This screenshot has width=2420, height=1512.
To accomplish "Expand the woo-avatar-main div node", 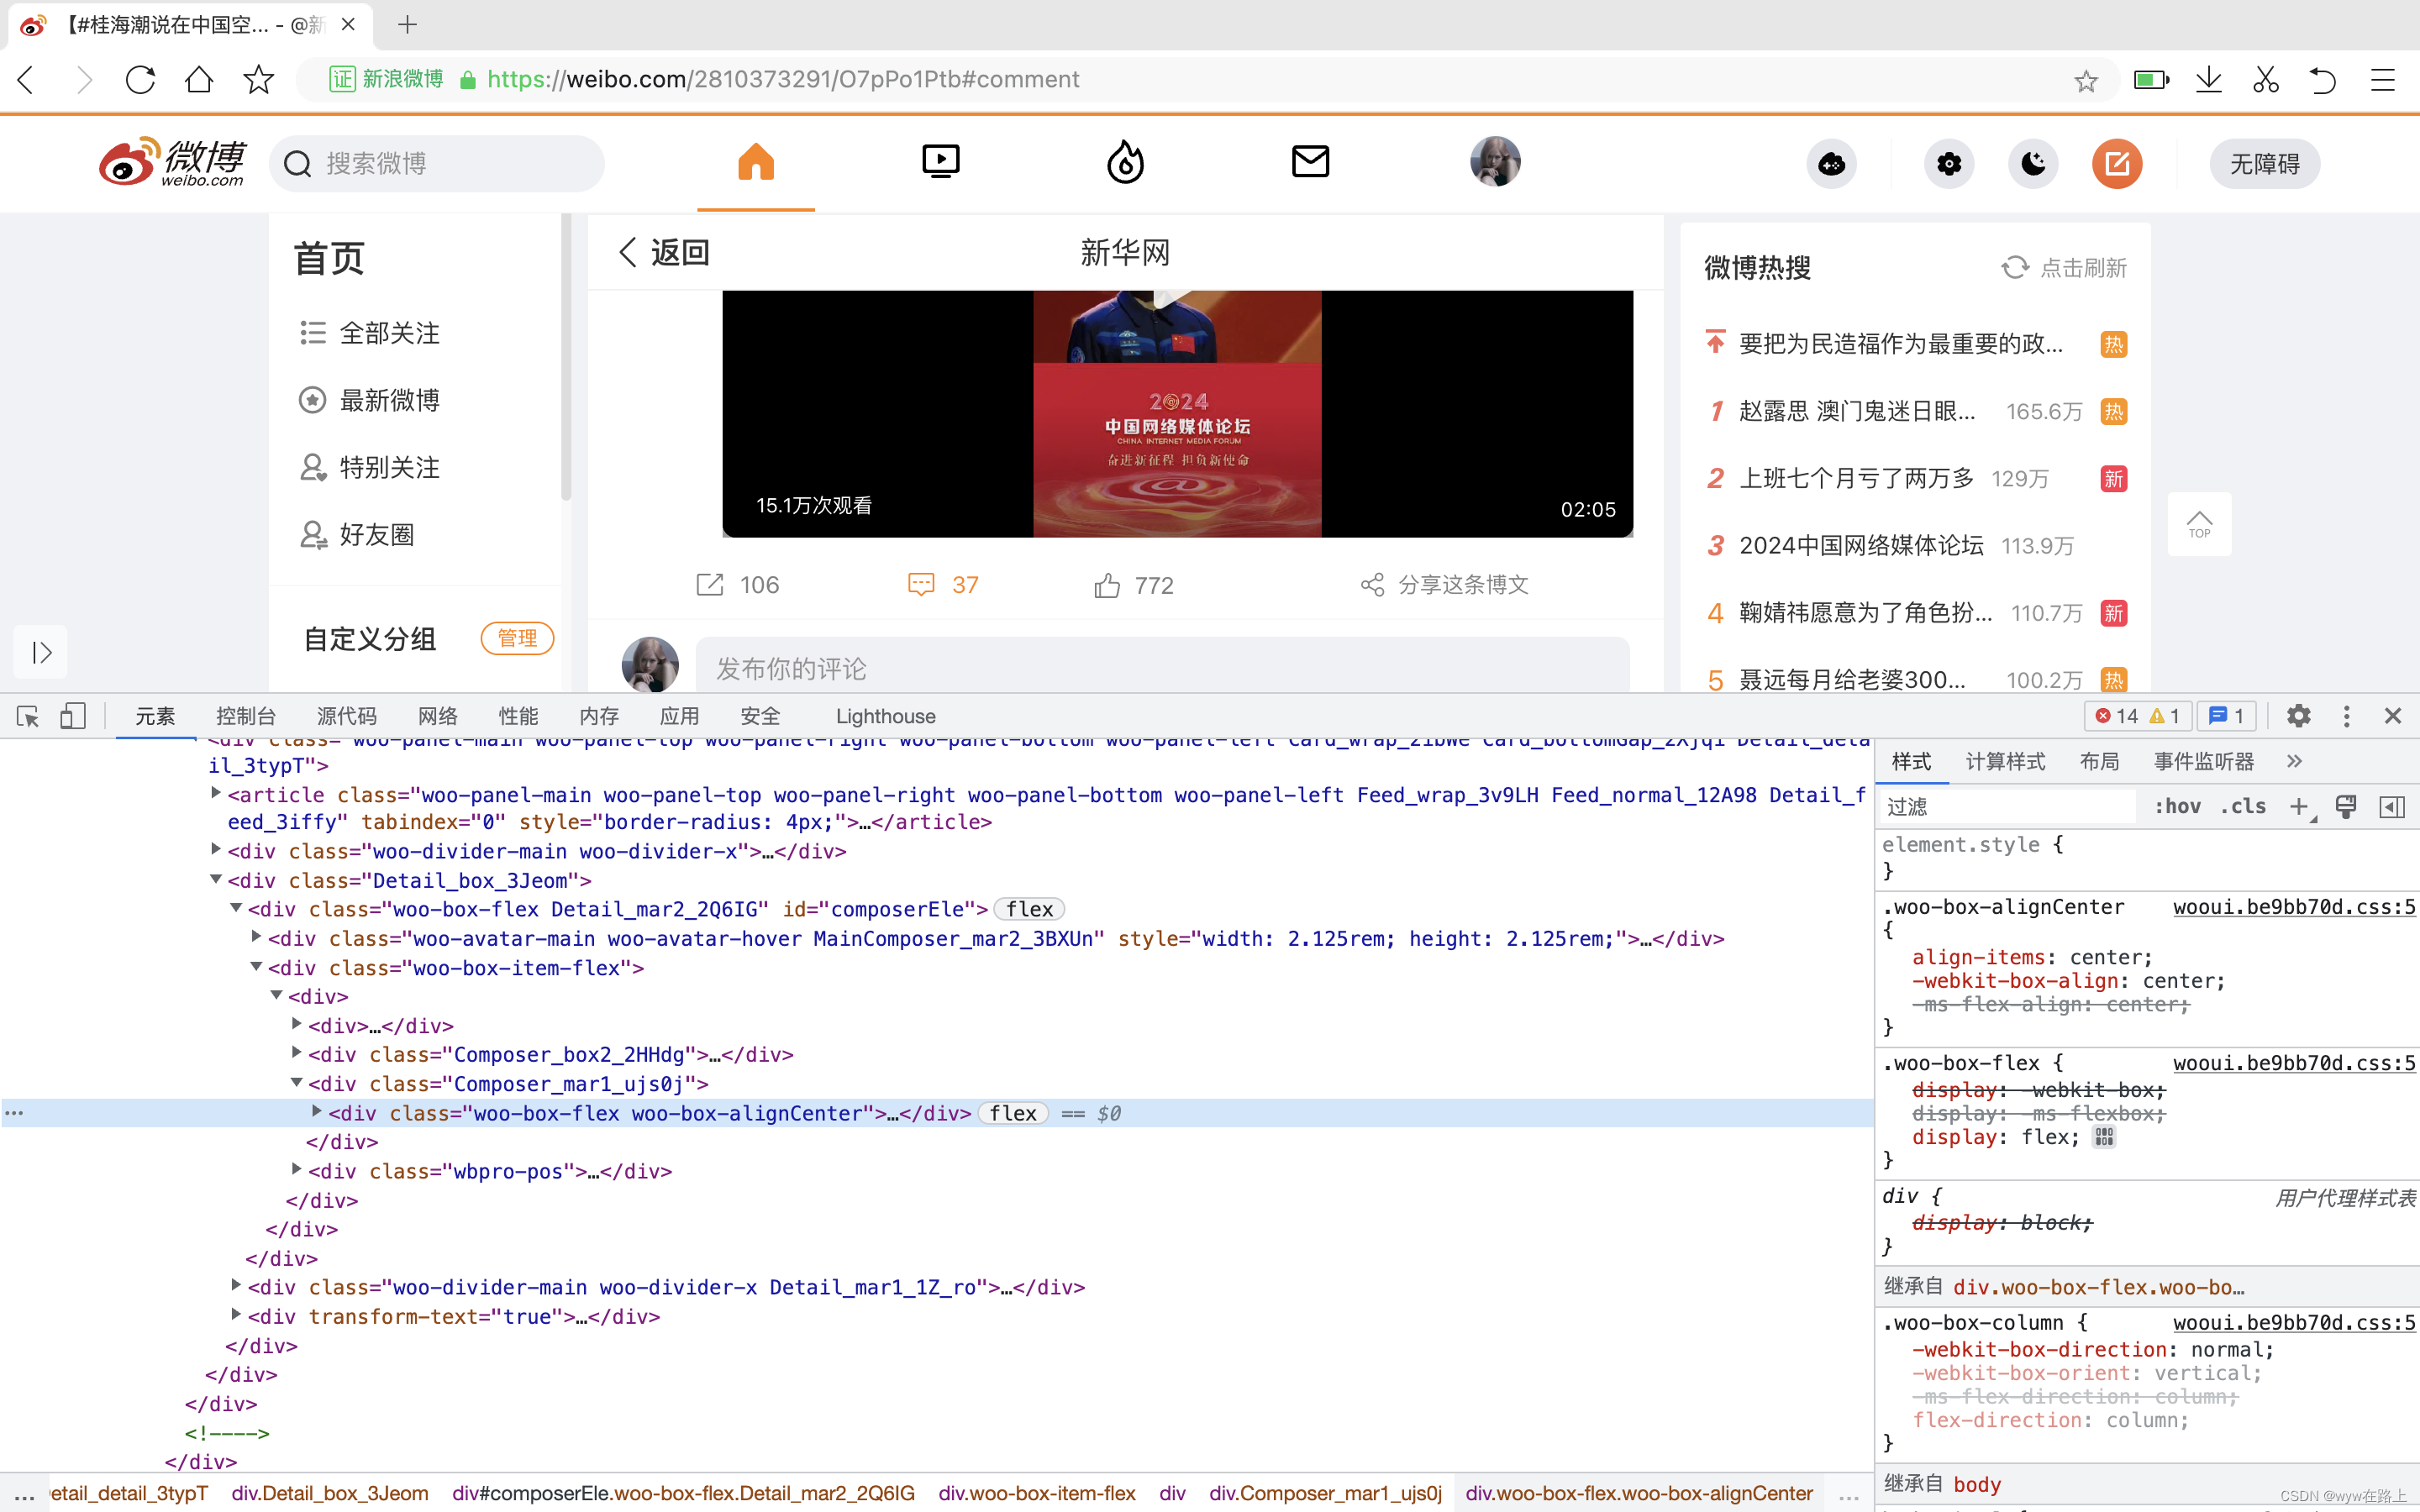I will 256,937.
